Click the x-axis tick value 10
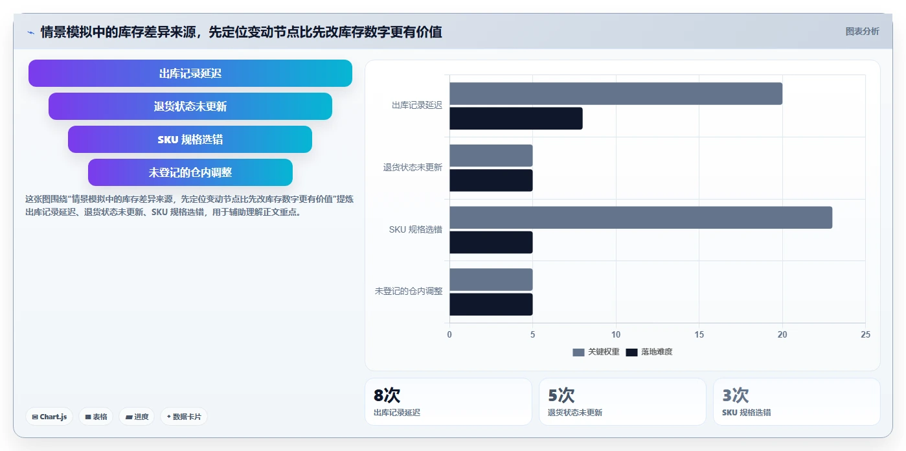The width and height of the screenshot is (906, 451). pyautogui.click(x=616, y=335)
